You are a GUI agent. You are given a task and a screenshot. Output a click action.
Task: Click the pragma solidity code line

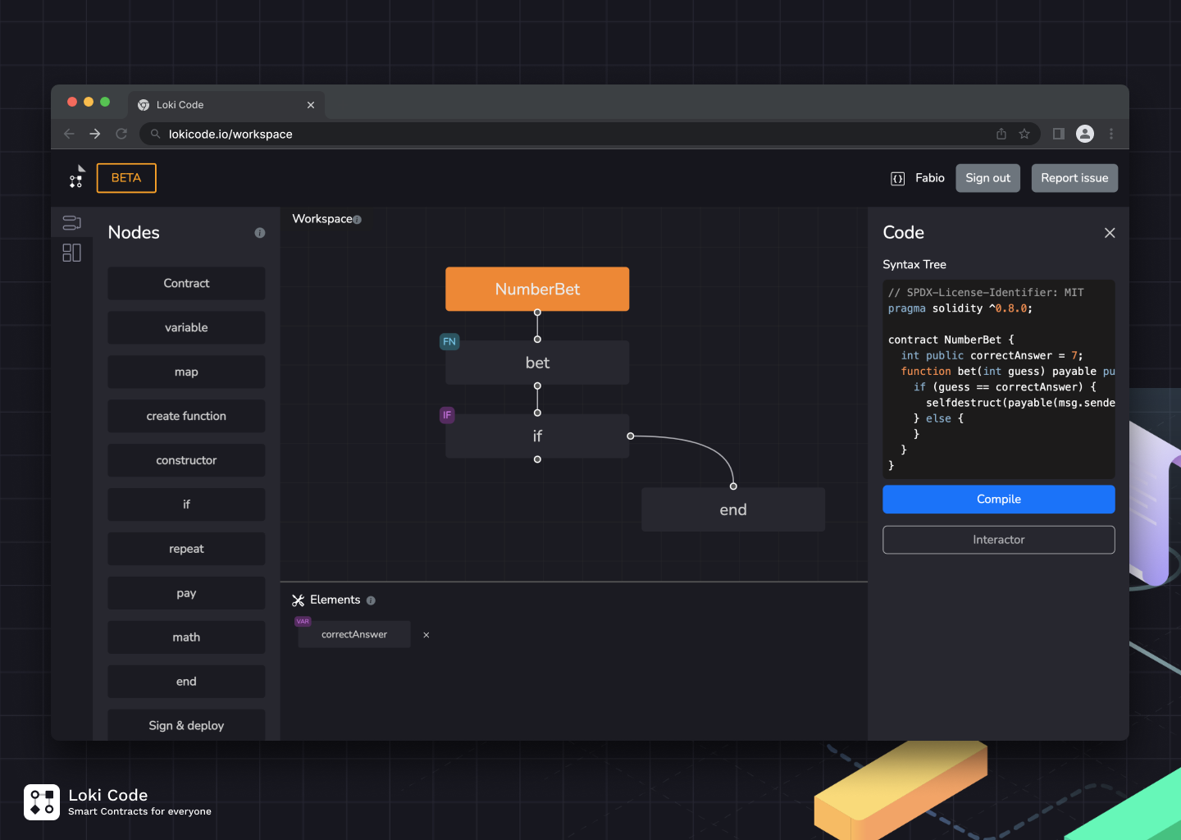[960, 308]
